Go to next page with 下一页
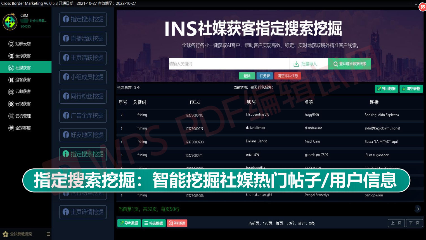426x240 pixels. click(414, 223)
